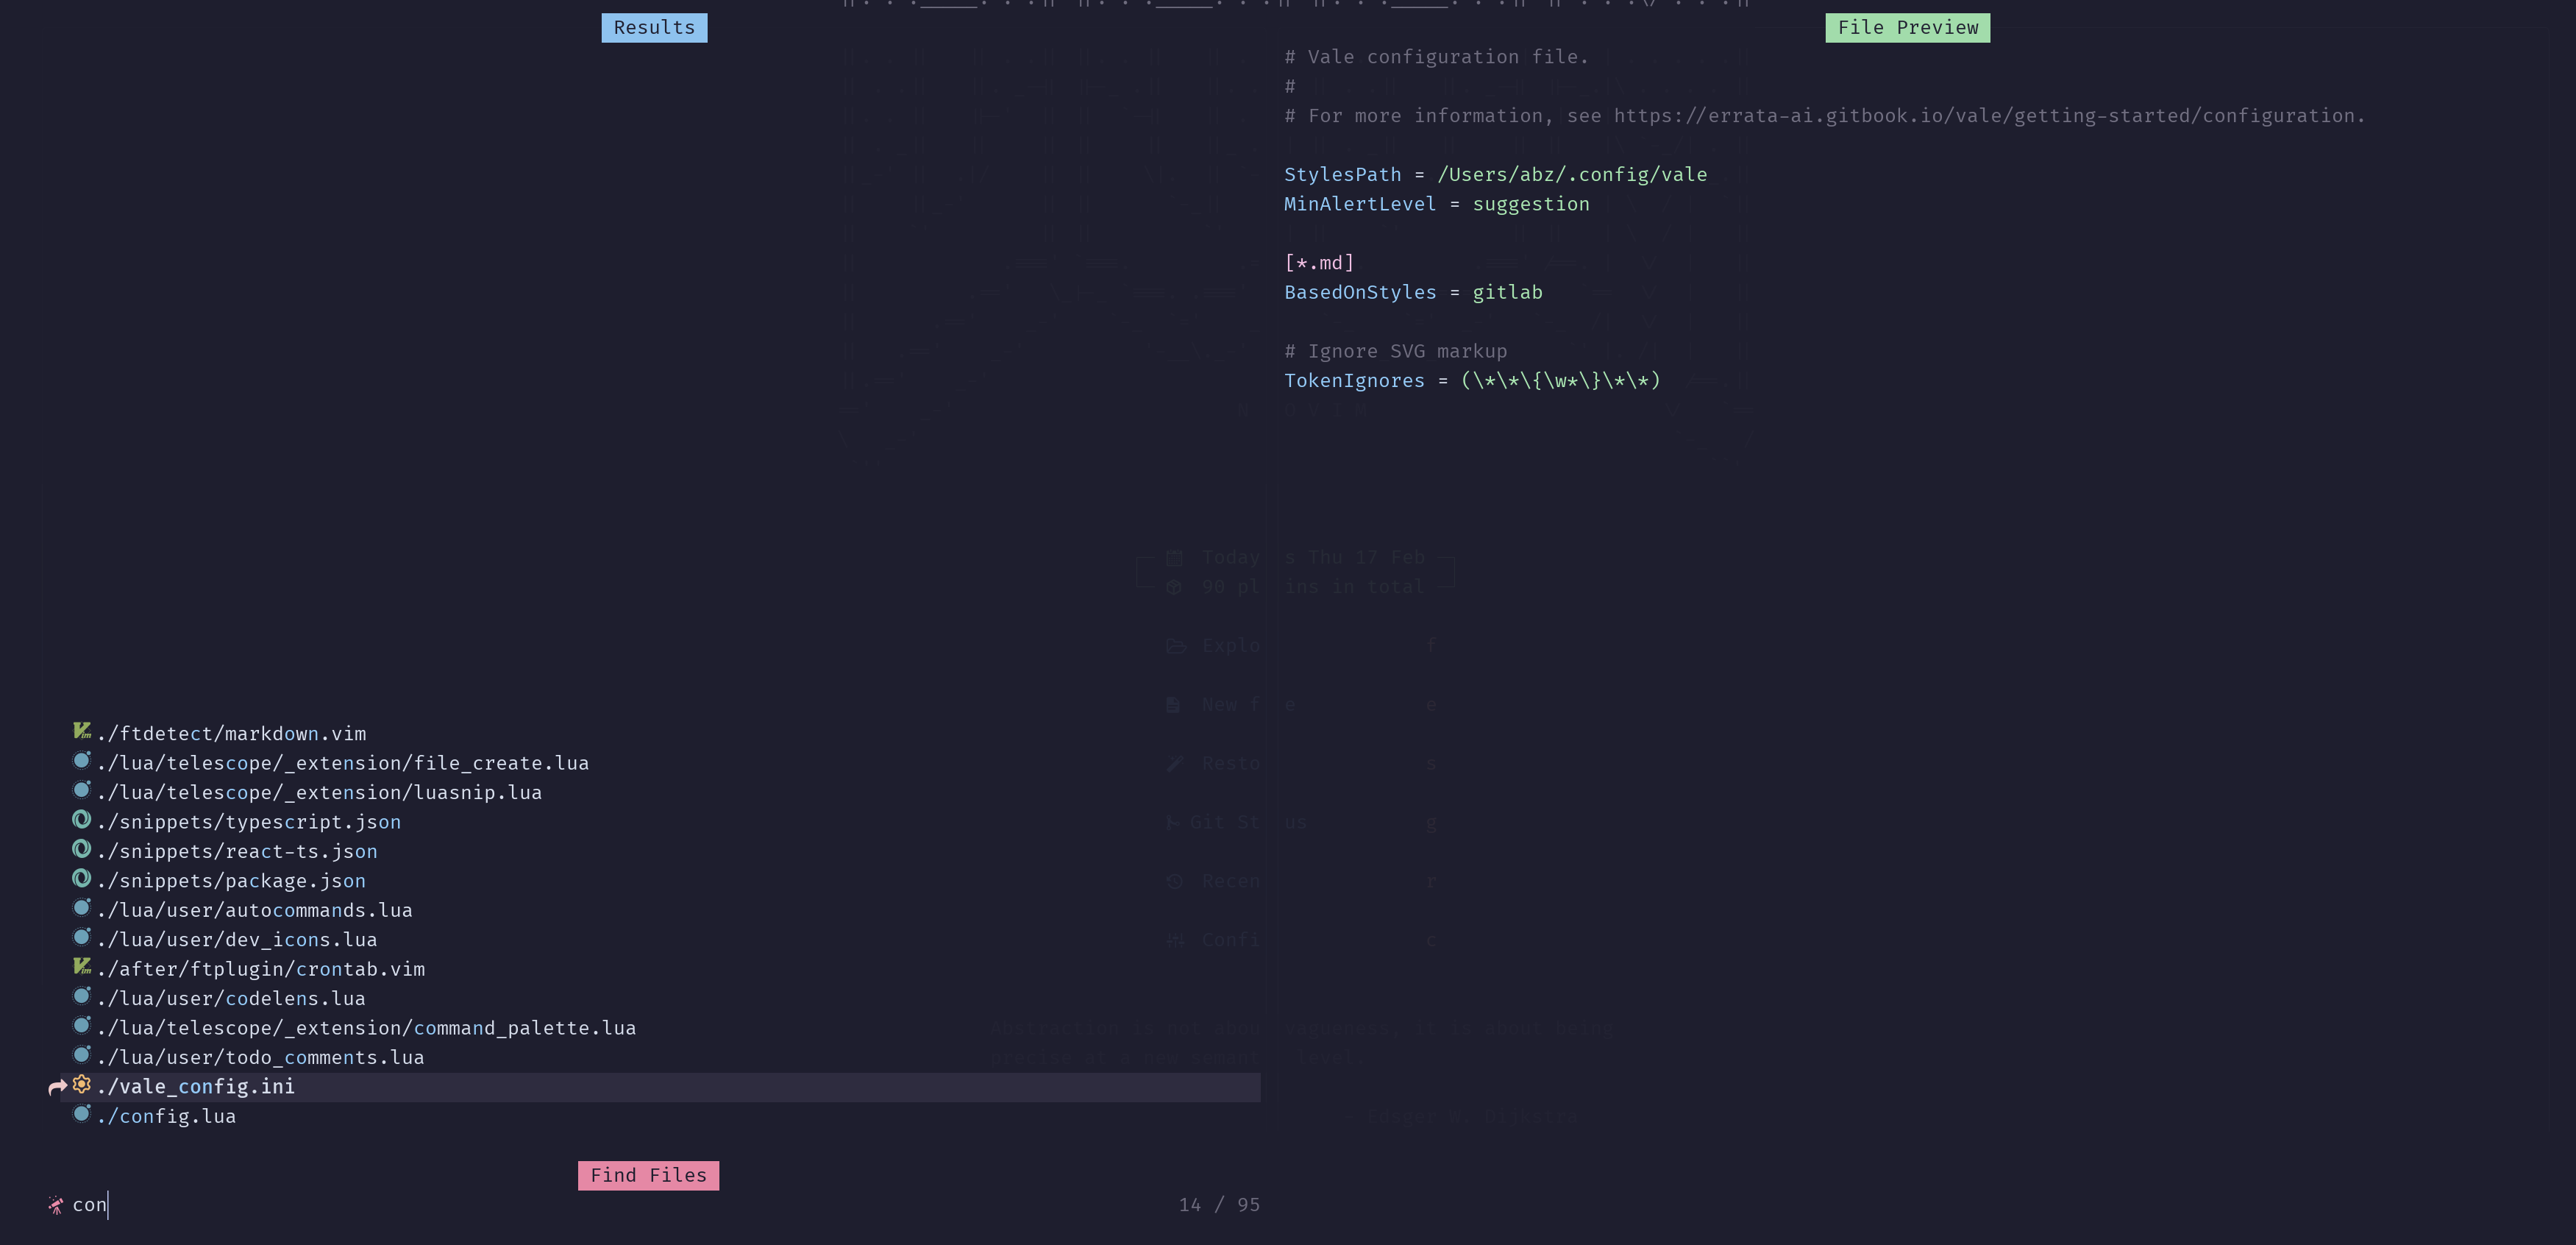Click the JSON icon beside package.json
This screenshot has height=1245, width=2576.
click(82, 878)
